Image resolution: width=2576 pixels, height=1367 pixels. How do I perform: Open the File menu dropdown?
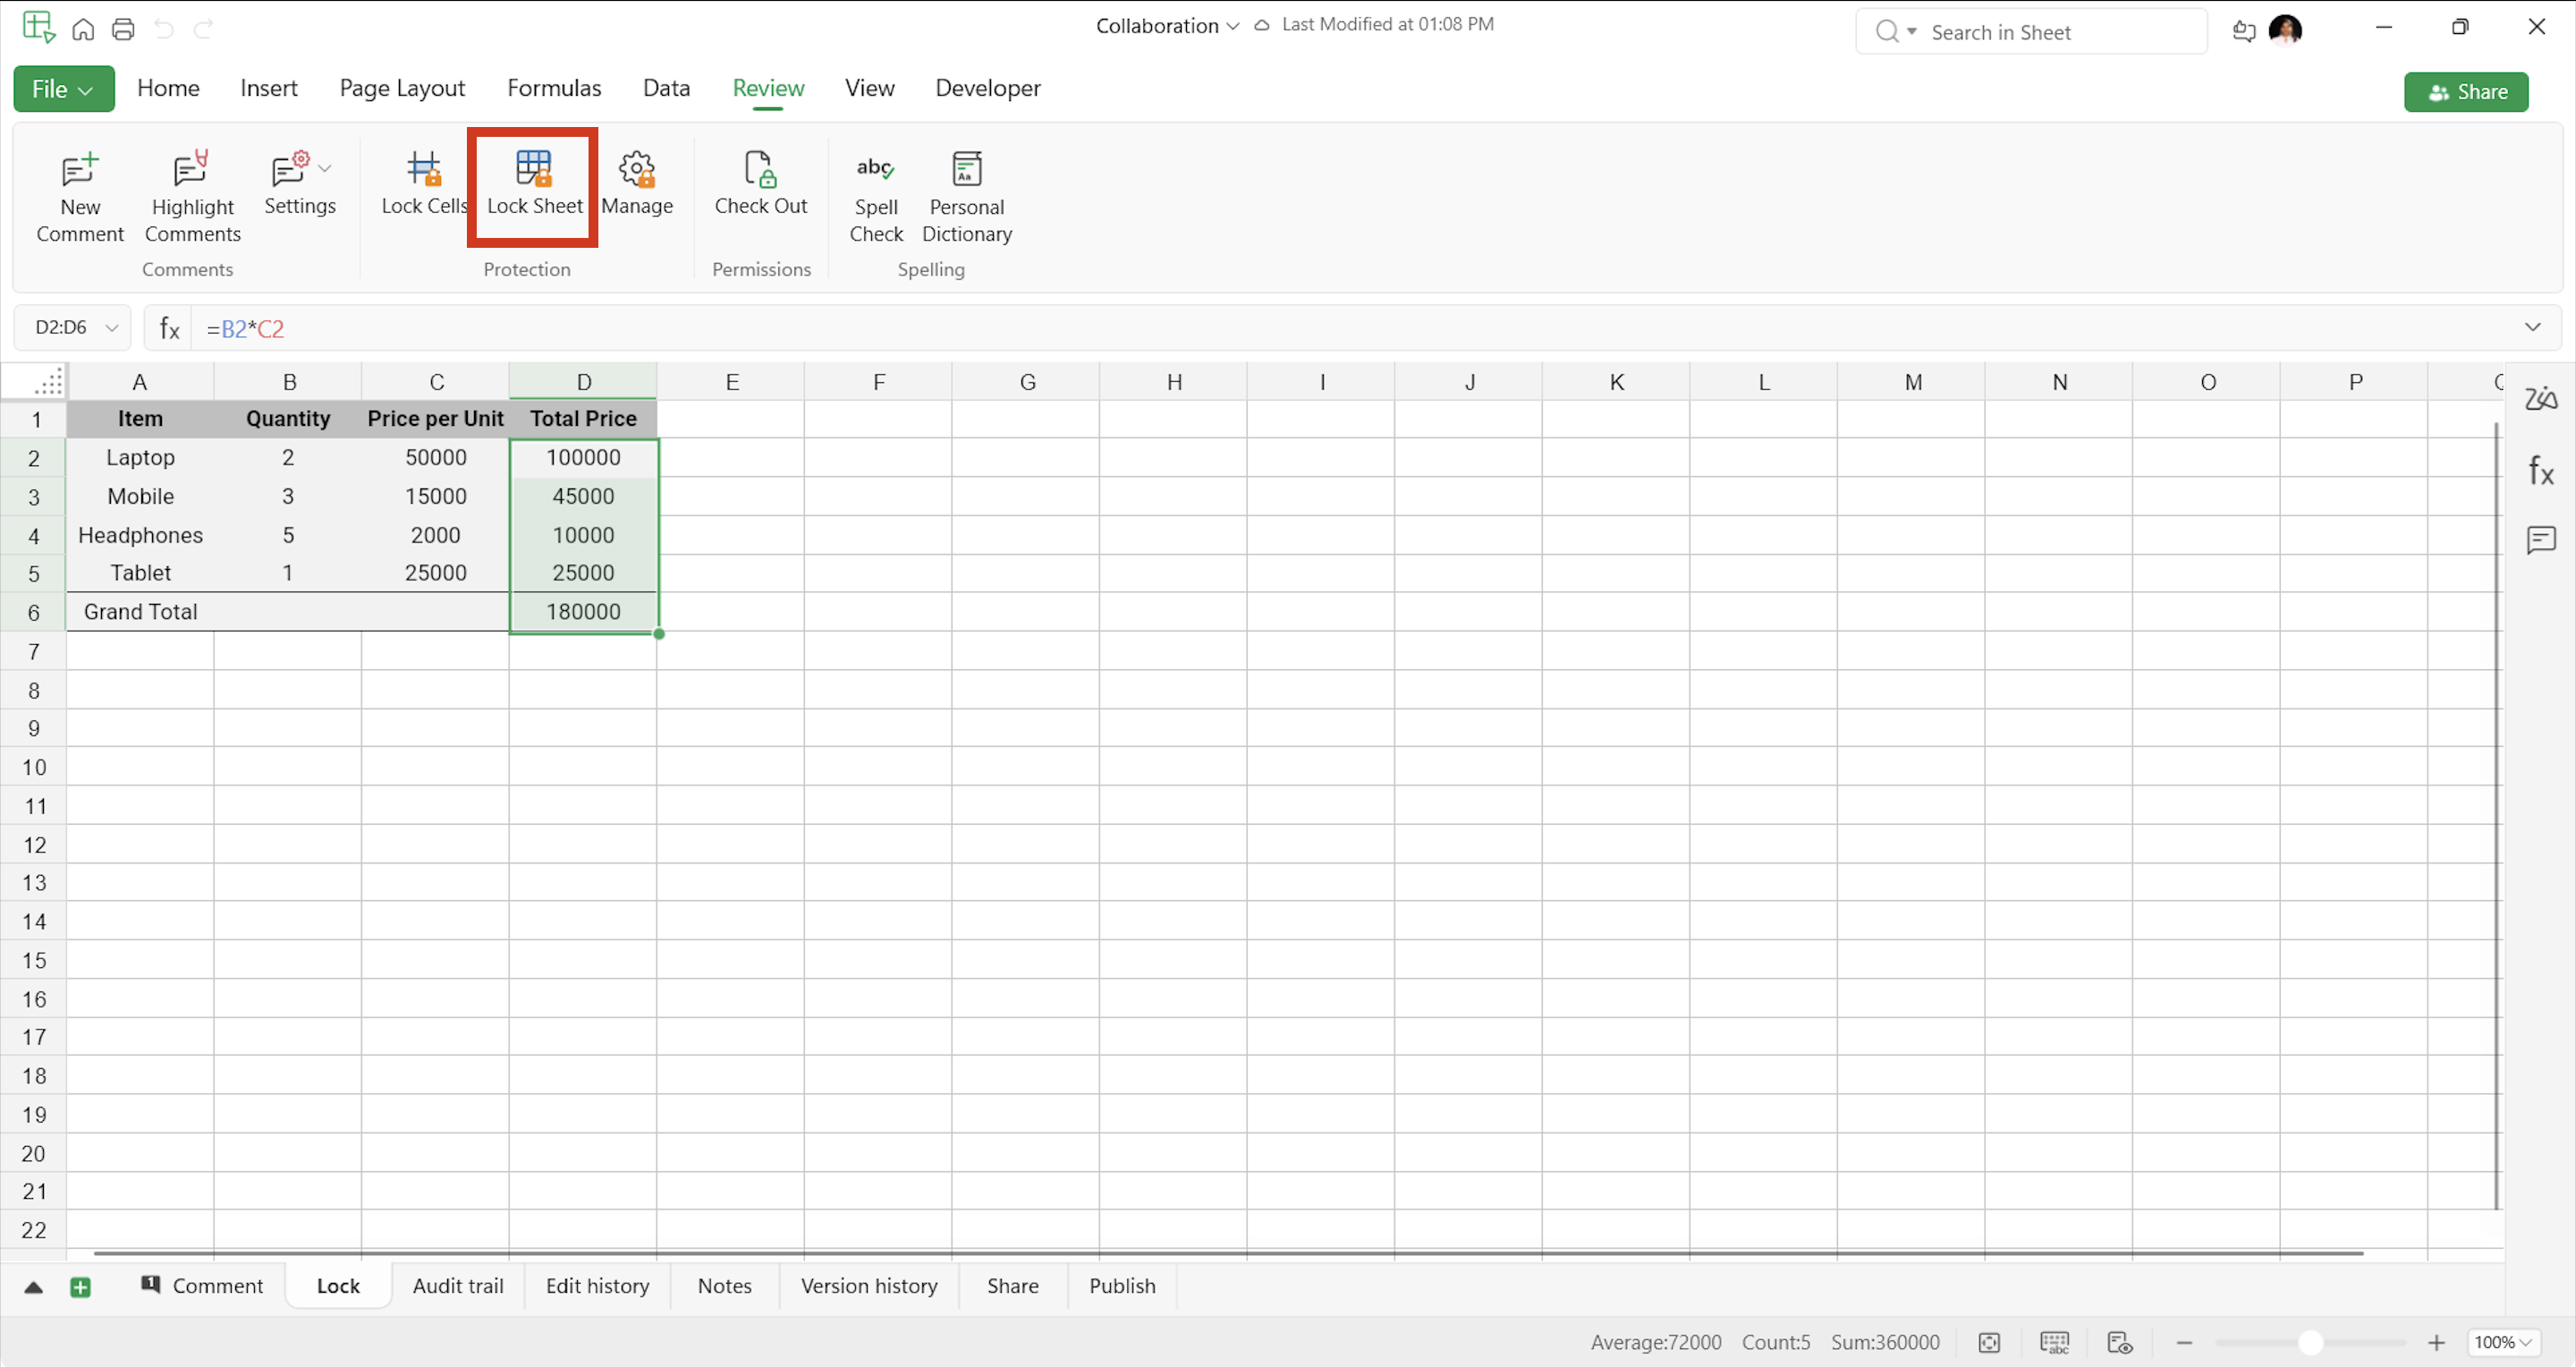click(63, 89)
